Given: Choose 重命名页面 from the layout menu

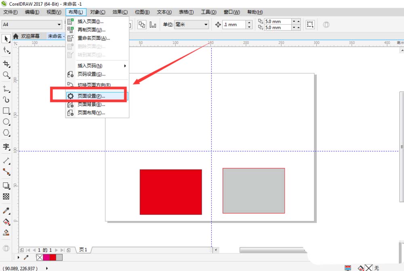Looking at the screenshot, I should 97,38.
